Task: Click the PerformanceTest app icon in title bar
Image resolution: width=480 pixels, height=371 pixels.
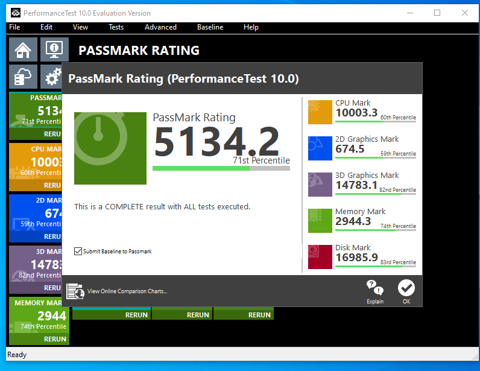Action: click(x=15, y=13)
